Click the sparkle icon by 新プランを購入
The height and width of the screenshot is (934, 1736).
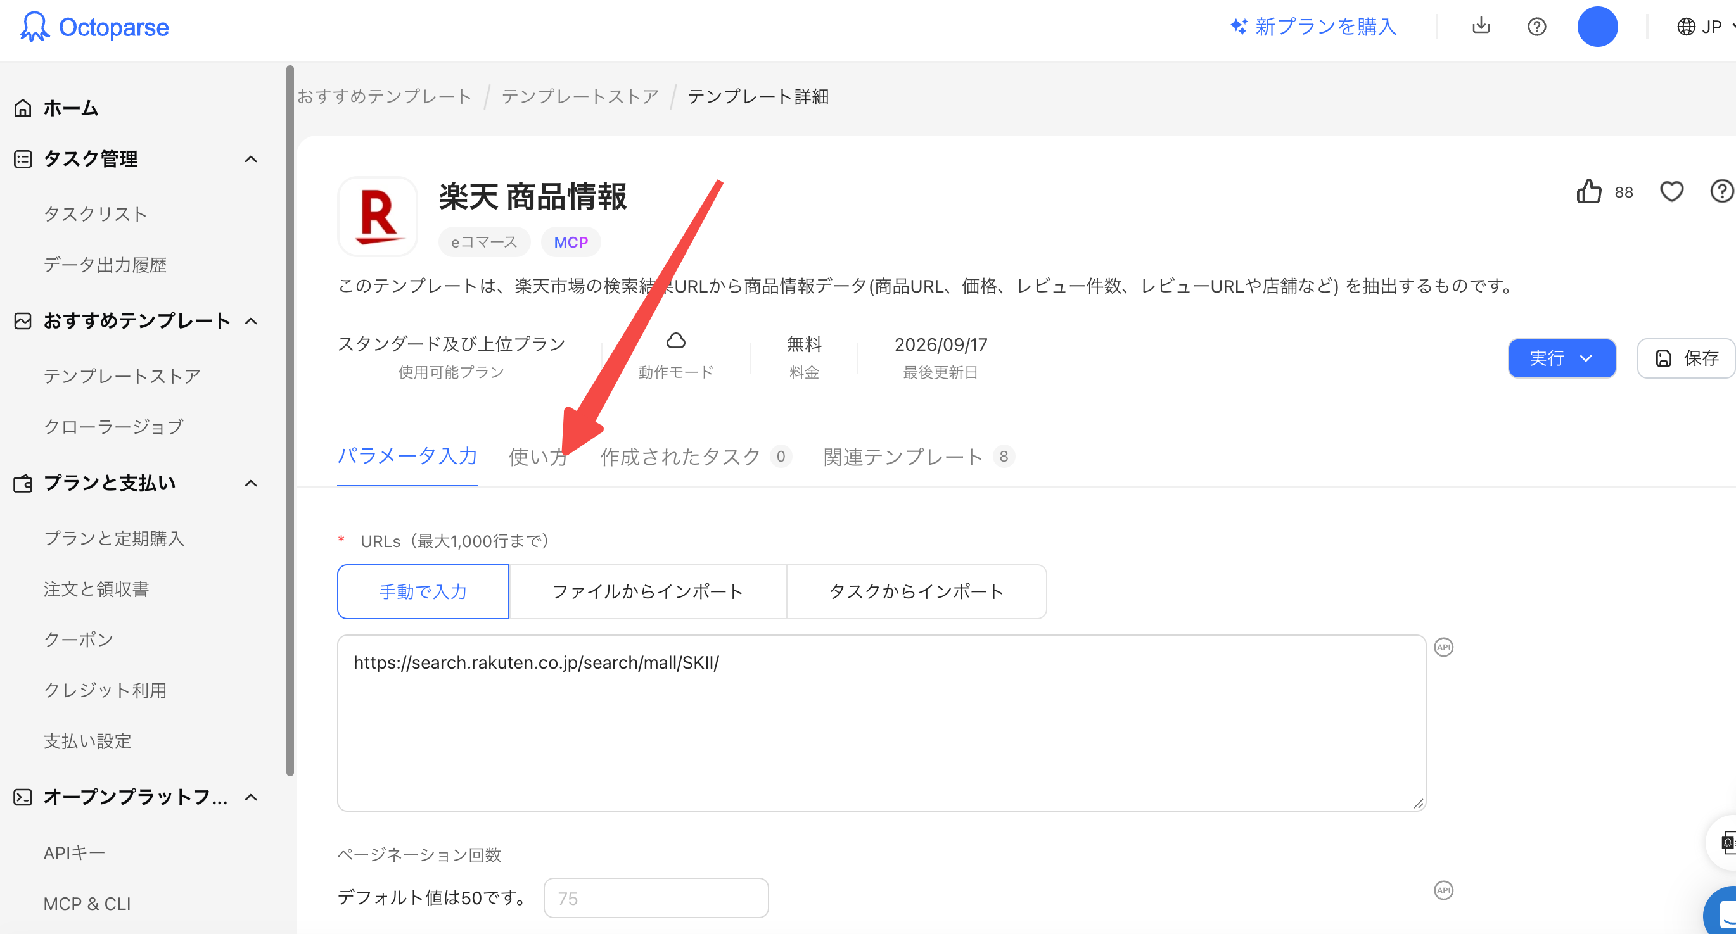[1239, 26]
